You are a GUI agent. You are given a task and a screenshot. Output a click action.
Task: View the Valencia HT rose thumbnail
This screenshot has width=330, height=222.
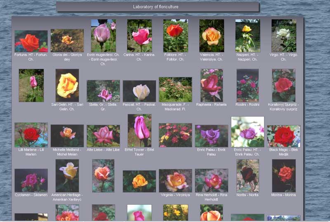212,35
